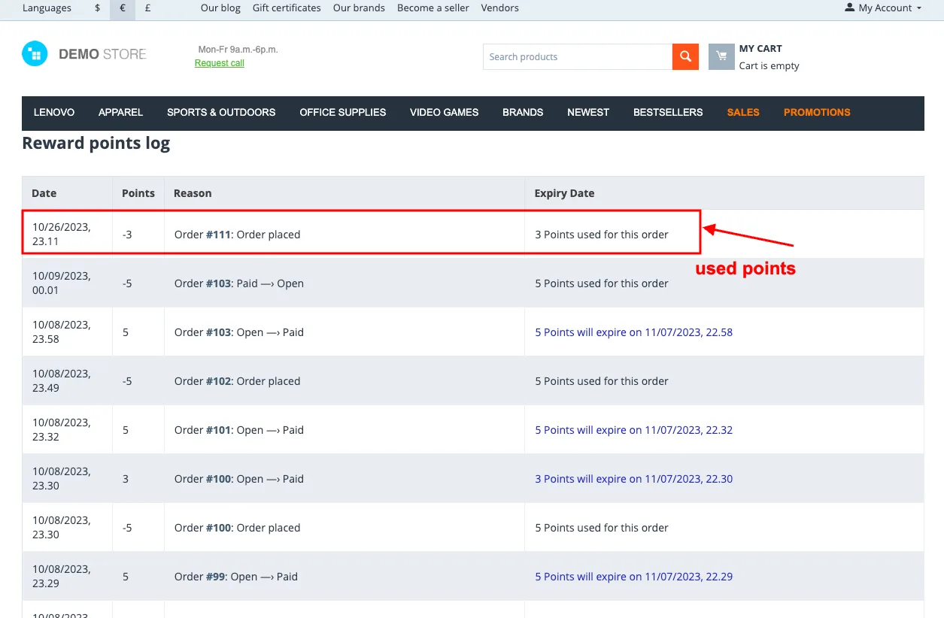
Task: Open the shopping cart icon
Action: 721,56
